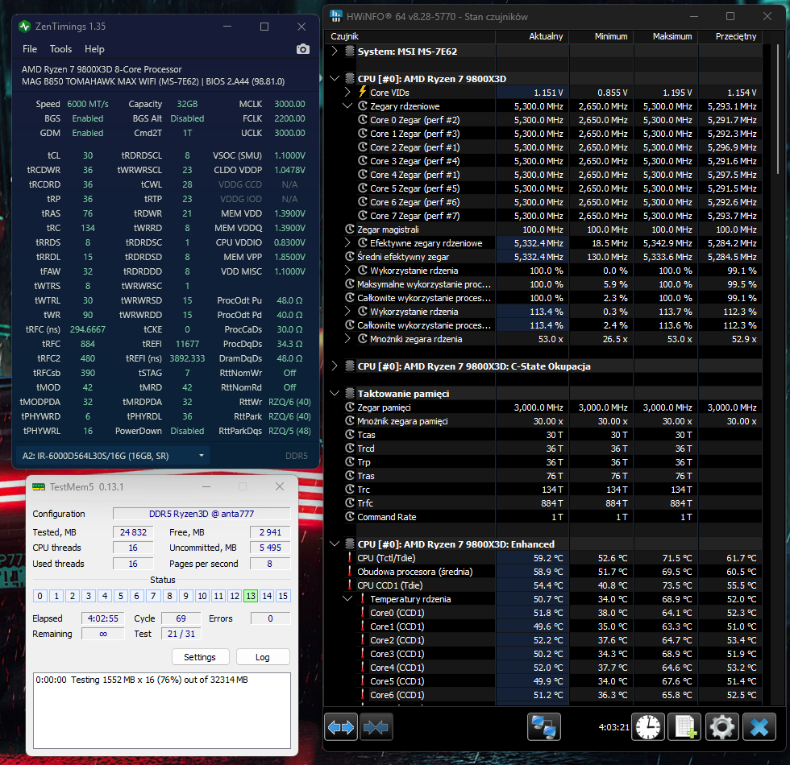
Task: Click the TestMem5 memory icon in its title bar
Action: click(x=39, y=486)
